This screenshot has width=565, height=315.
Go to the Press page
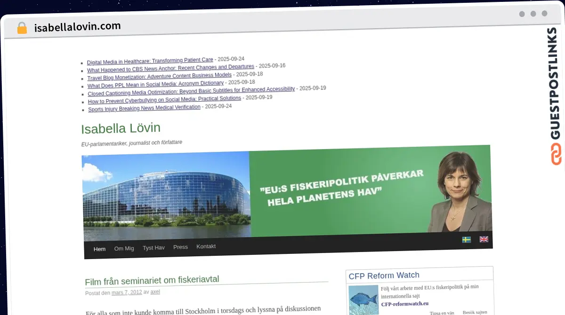(x=180, y=246)
